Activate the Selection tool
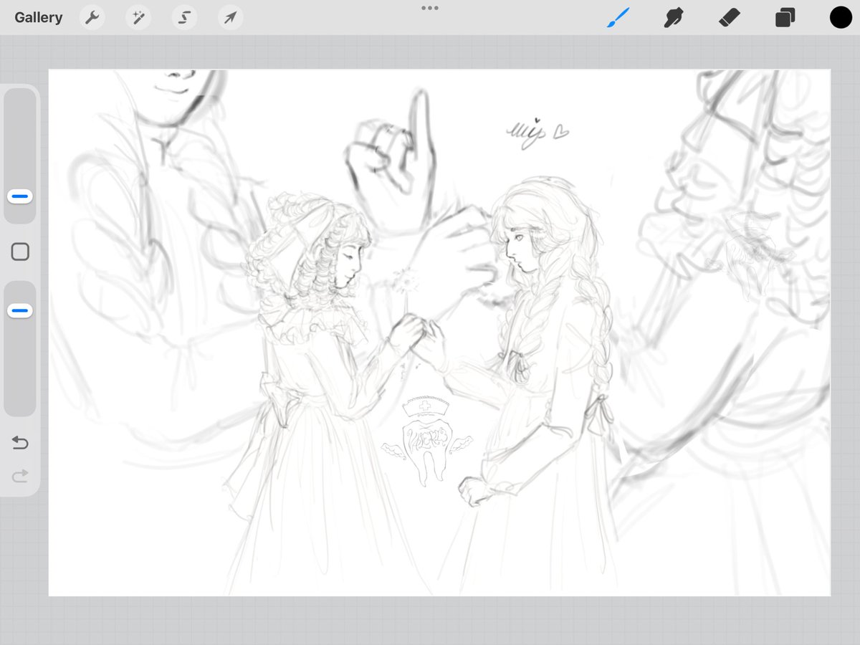This screenshot has width=860, height=645. pyautogui.click(x=184, y=18)
